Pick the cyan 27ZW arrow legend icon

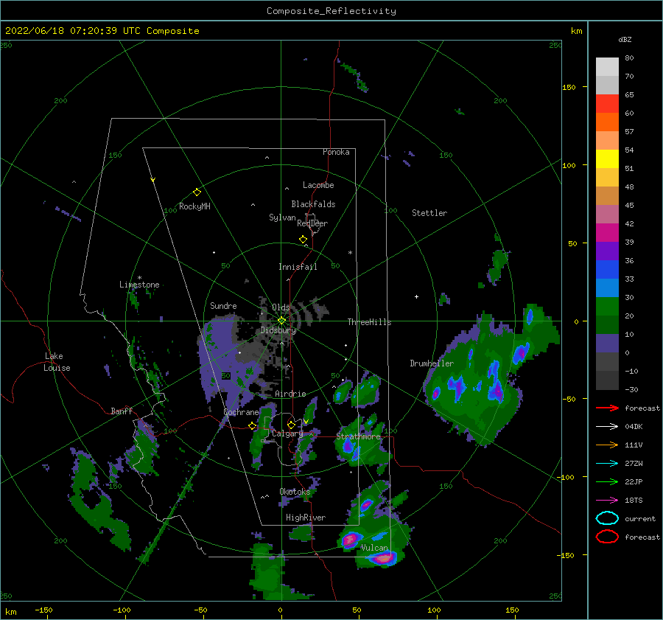coord(607,464)
